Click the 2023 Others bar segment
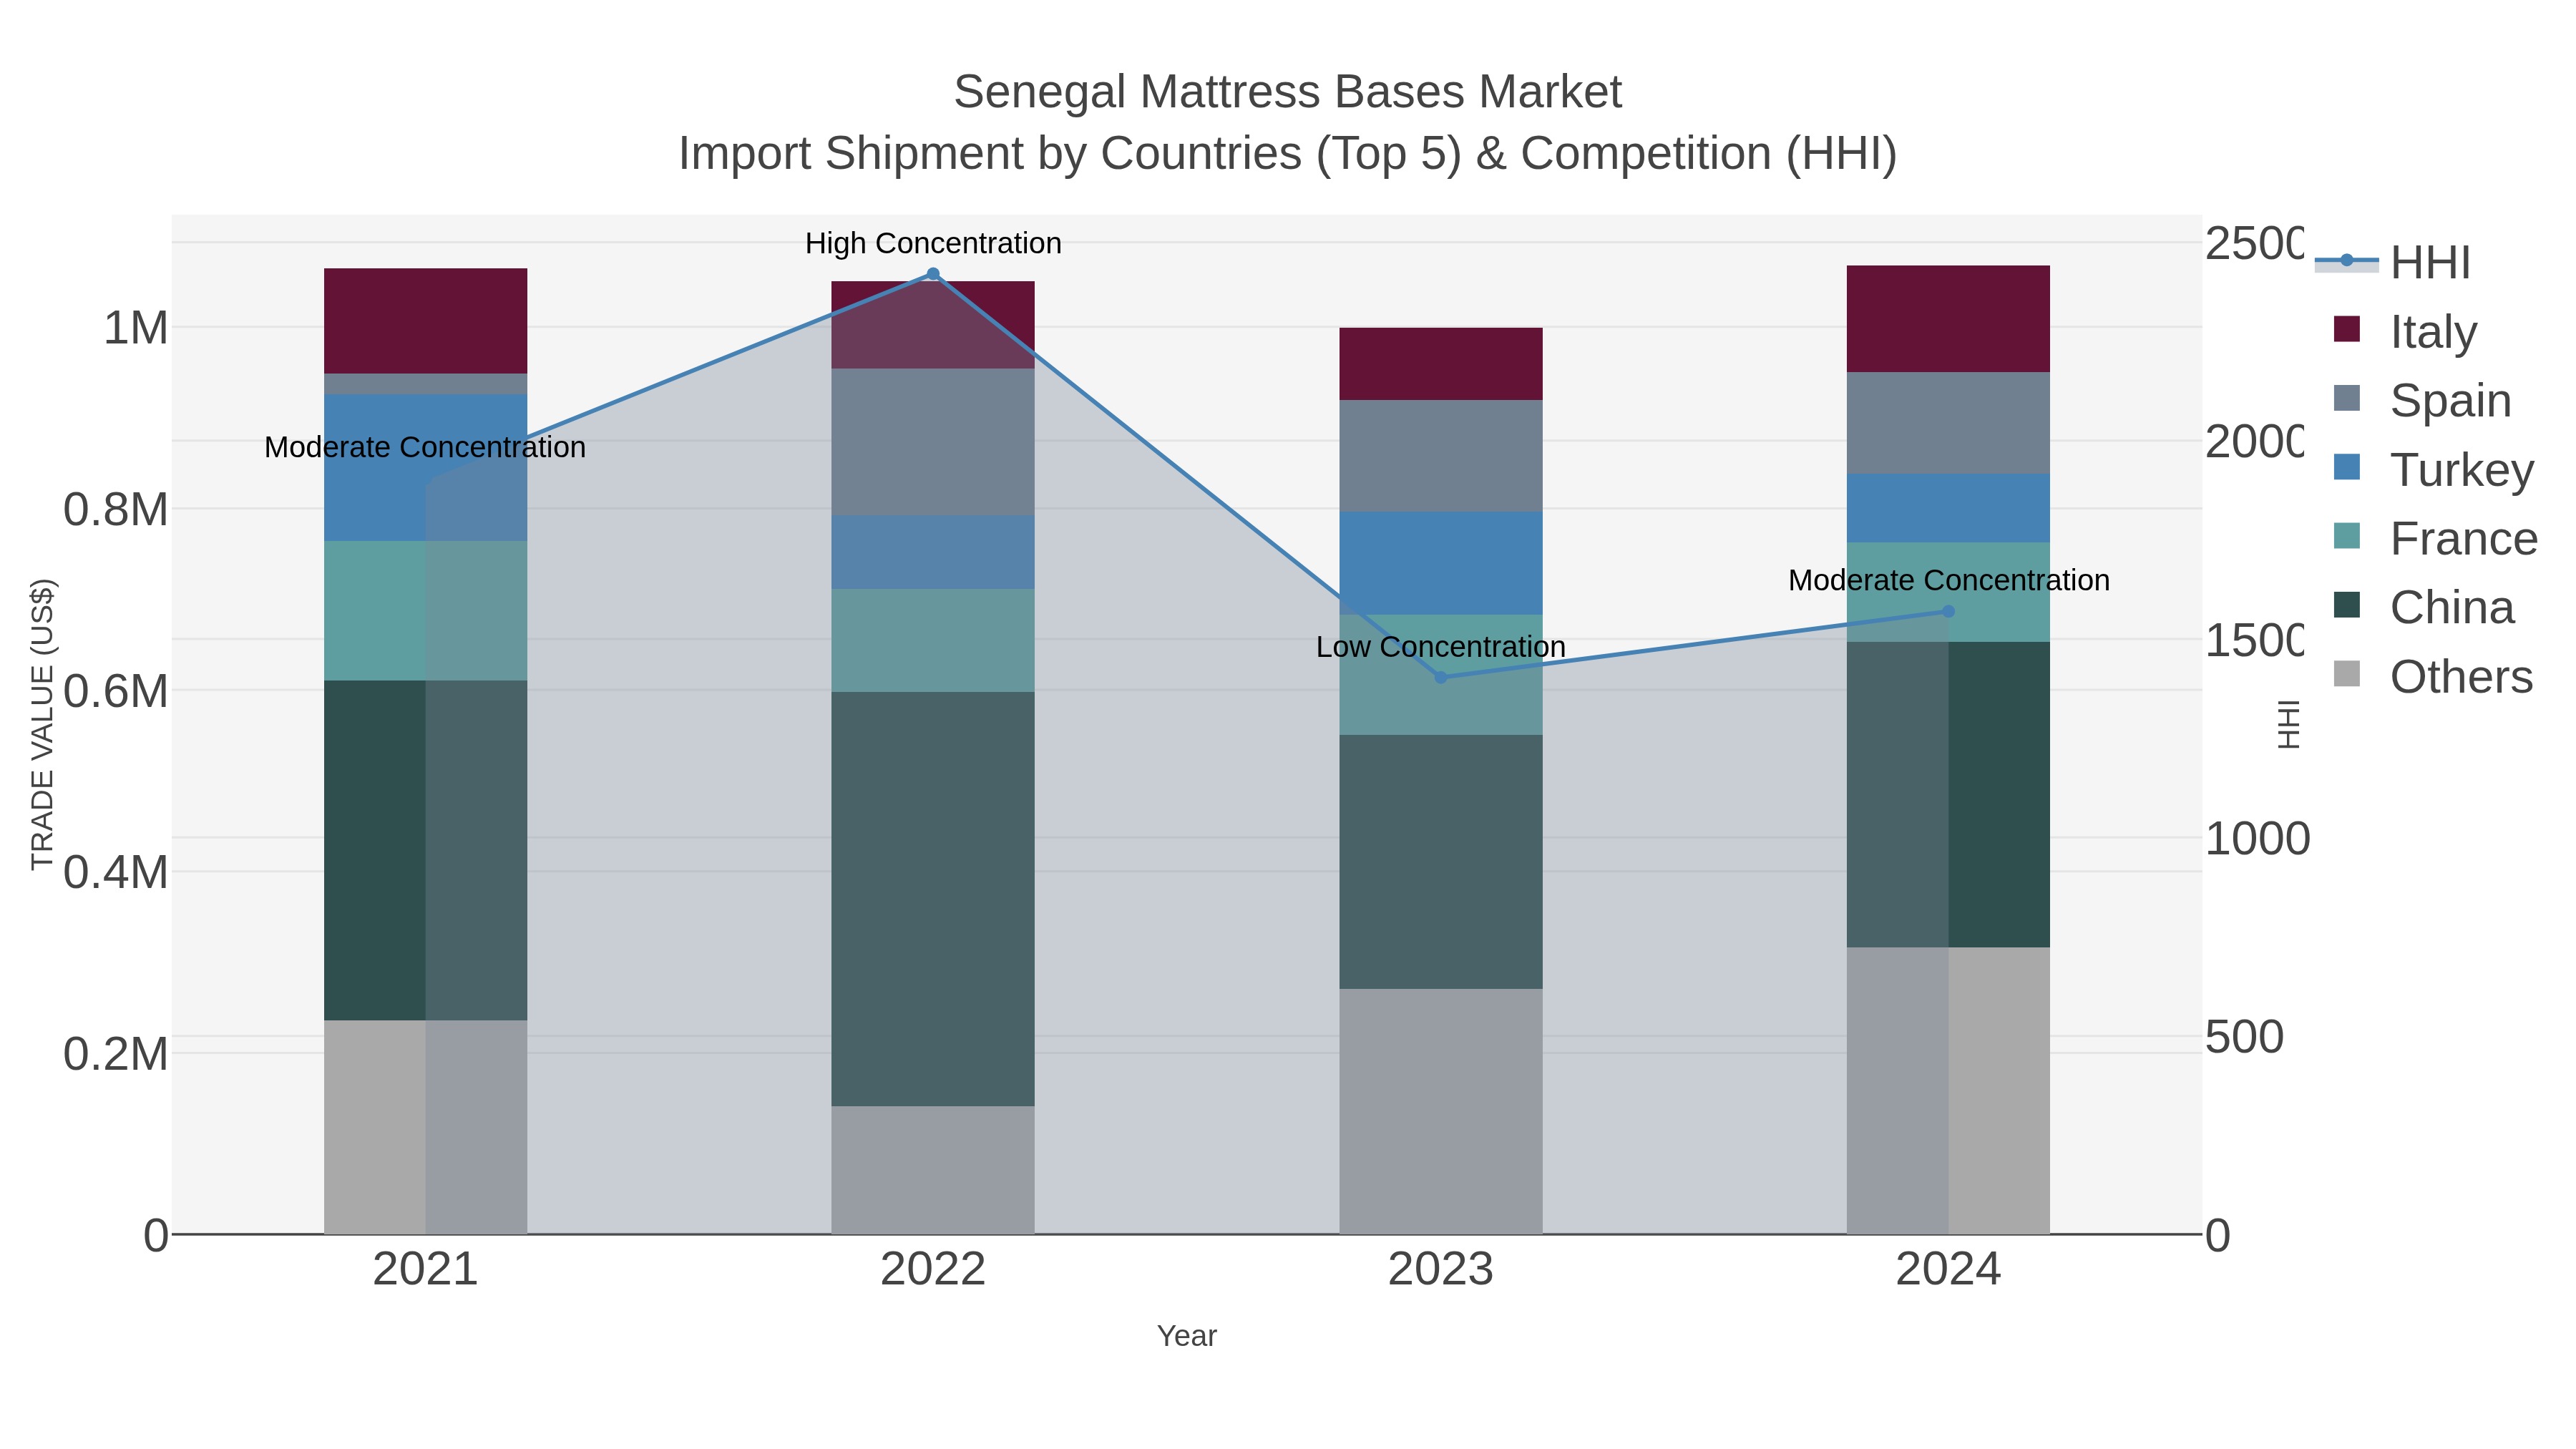This screenshot has width=2576, height=1449. point(1441,1111)
